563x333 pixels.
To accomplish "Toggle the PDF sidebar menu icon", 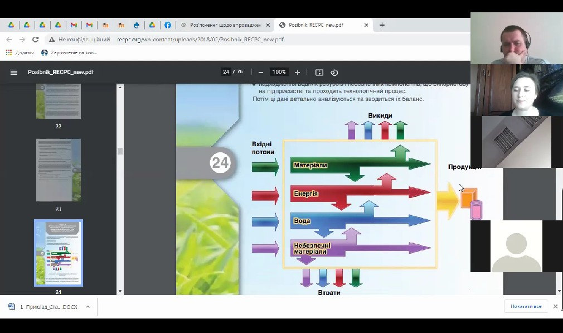I will pos(14,73).
